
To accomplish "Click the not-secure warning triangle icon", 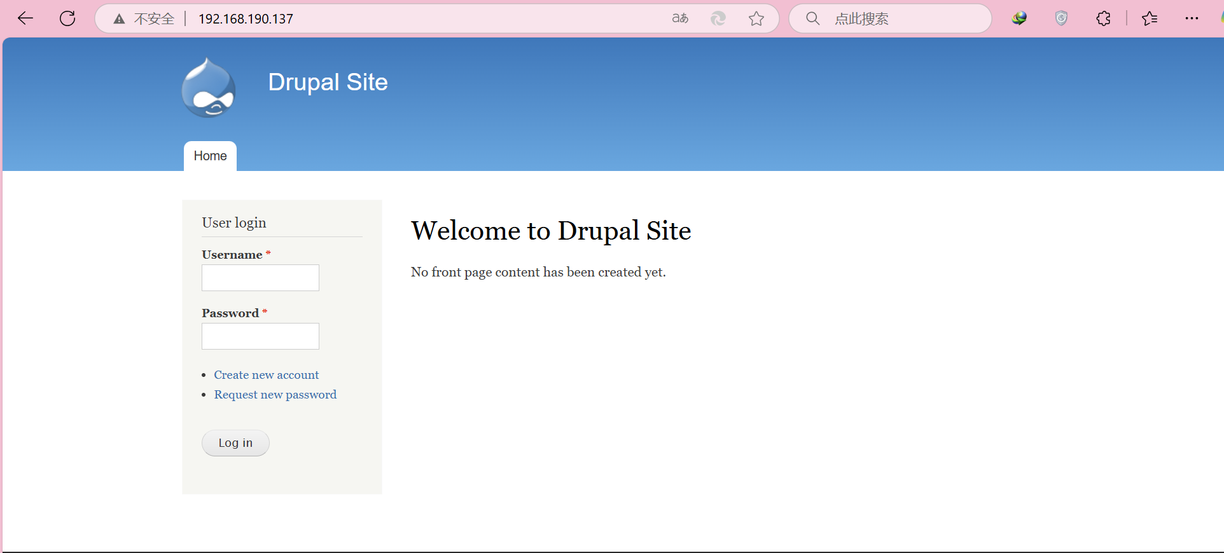I will click(119, 19).
